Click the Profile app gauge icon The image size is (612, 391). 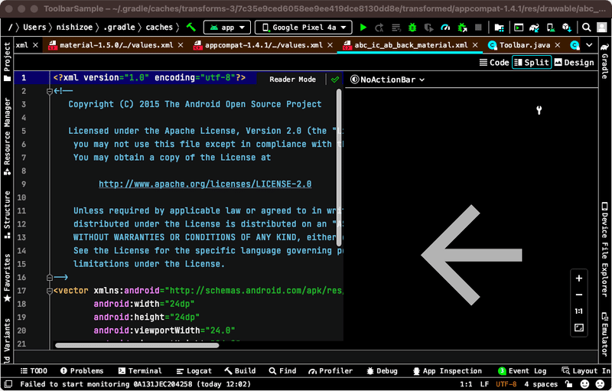[445, 28]
